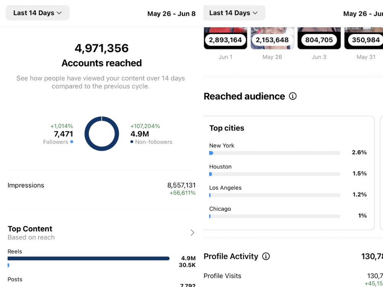Click the Posts label
The width and height of the screenshot is (383, 287).
point(15,279)
